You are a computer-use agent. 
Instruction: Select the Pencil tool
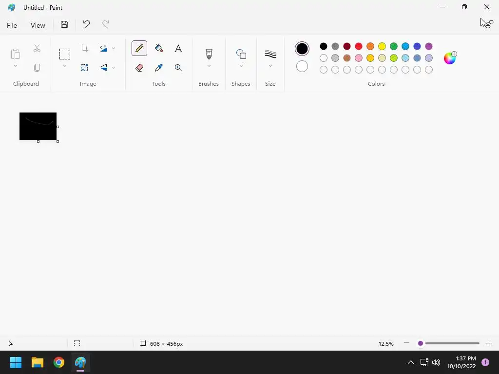tap(139, 48)
